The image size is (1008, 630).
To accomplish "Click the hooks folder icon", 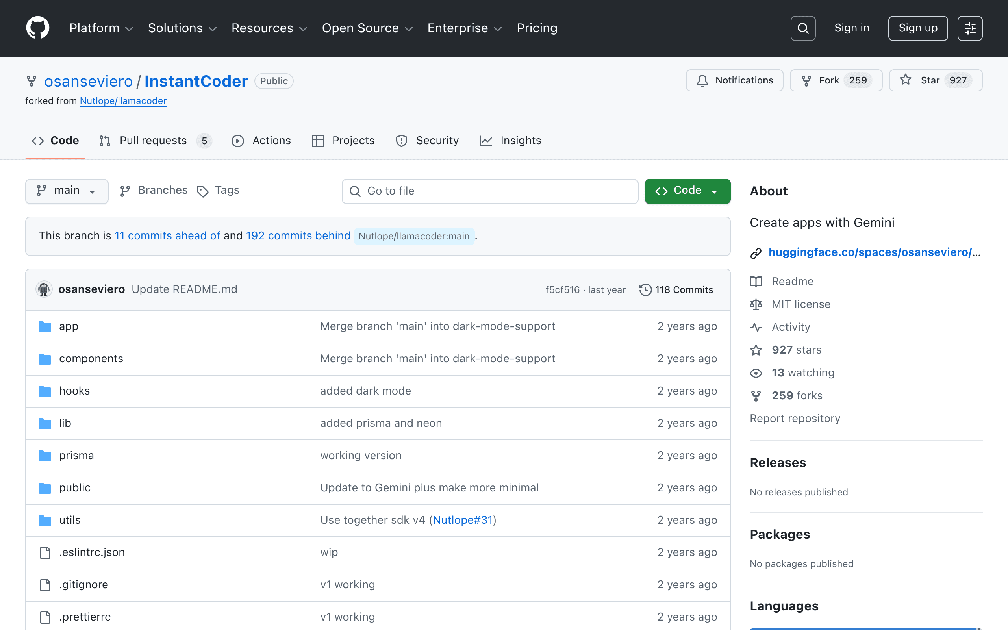I will [x=45, y=391].
